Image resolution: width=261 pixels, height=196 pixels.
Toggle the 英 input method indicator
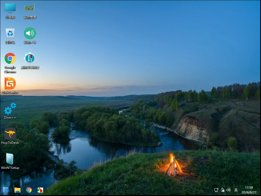(236, 190)
